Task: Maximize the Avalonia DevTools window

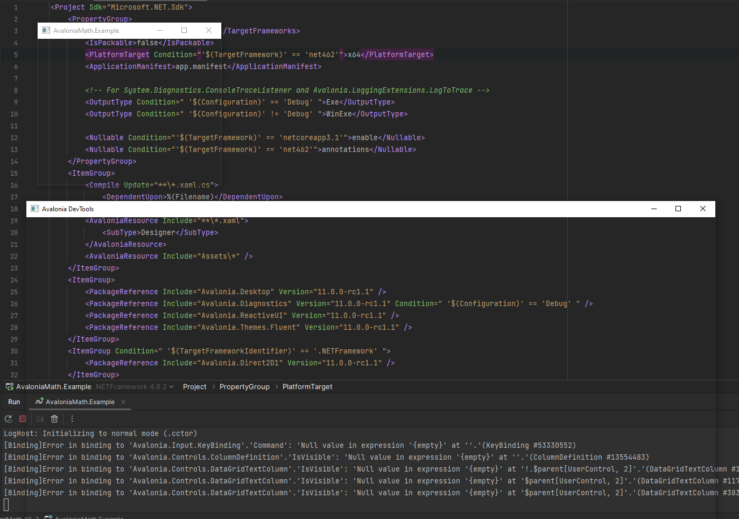Action: [678, 209]
